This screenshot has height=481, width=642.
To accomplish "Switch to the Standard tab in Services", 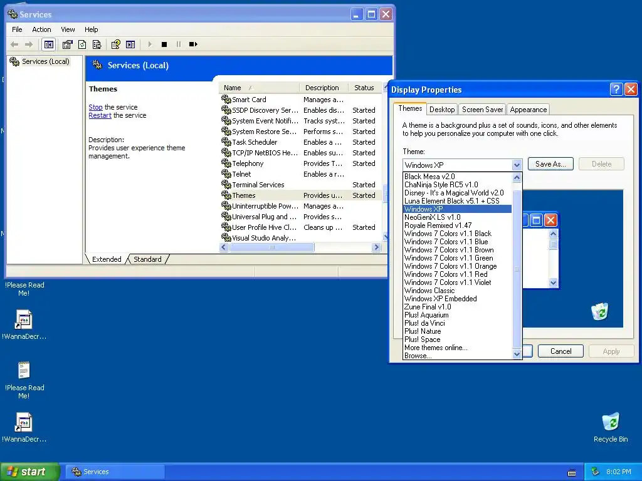I will [147, 259].
